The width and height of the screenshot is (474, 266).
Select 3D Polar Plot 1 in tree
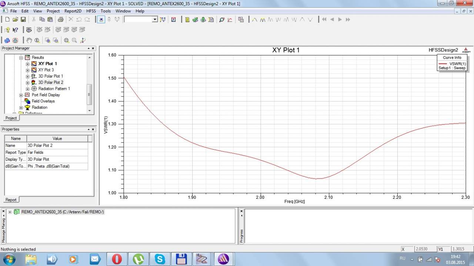coord(51,76)
